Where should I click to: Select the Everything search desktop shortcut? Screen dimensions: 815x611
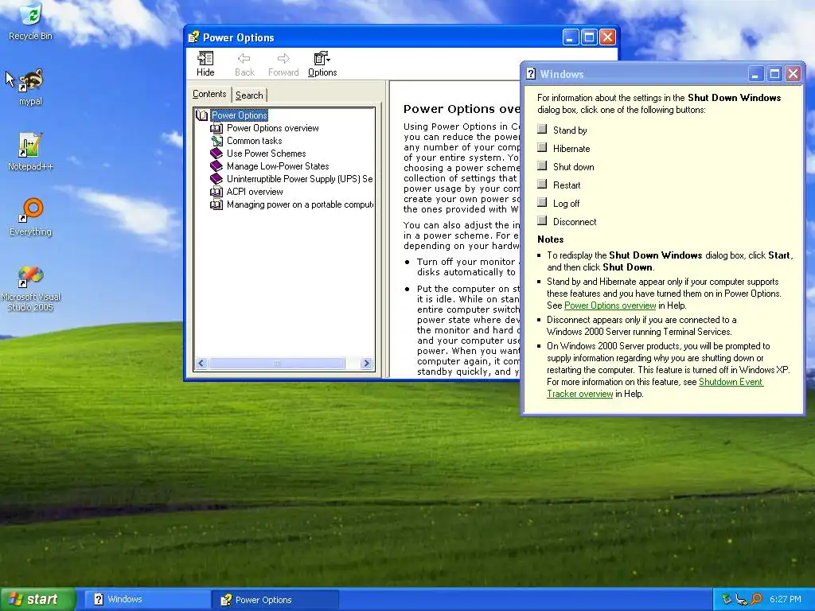(30, 217)
